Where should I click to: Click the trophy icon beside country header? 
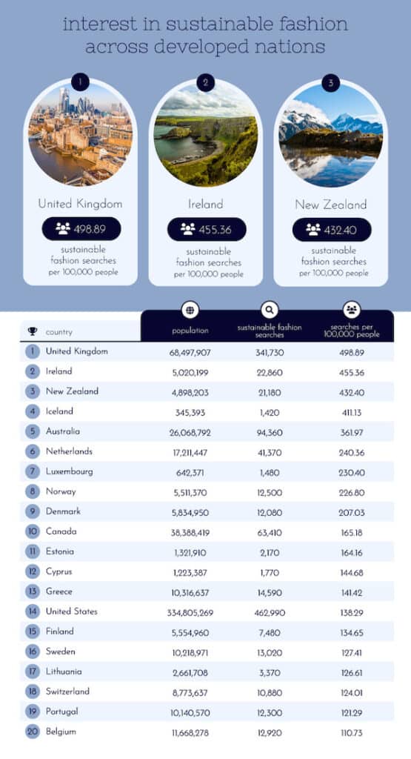(x=33, y=331)
